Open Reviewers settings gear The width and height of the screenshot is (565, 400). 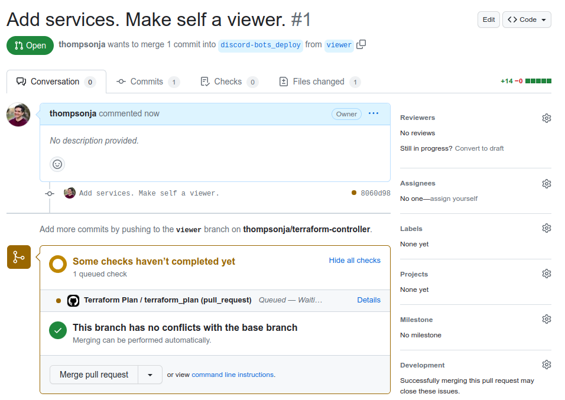click(x=546, y=118)
